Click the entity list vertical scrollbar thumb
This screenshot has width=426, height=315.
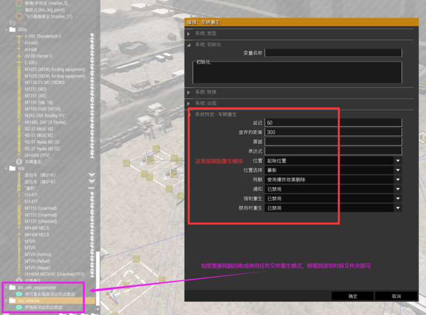98,278
